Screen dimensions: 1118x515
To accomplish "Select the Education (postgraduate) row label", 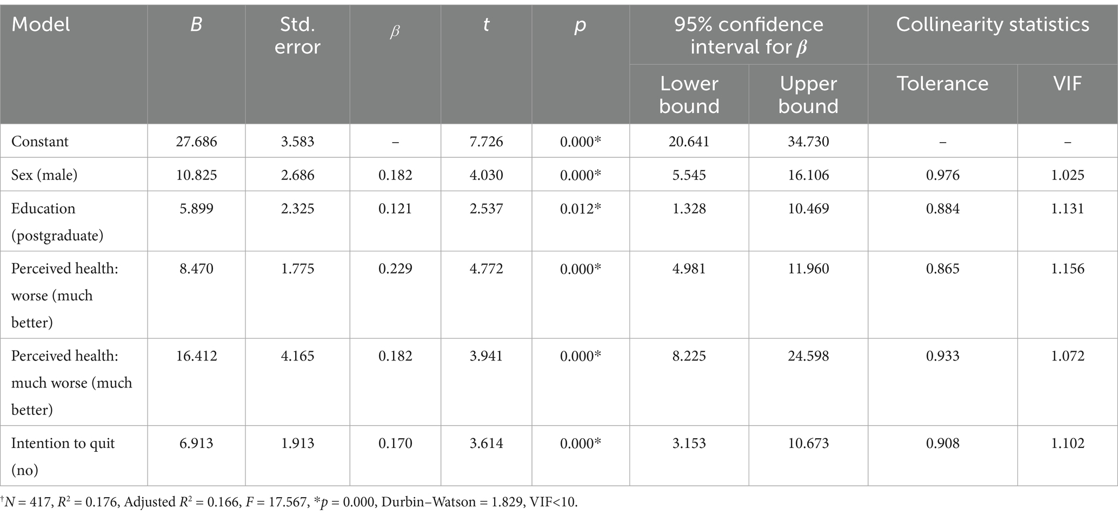I will 57,222.
